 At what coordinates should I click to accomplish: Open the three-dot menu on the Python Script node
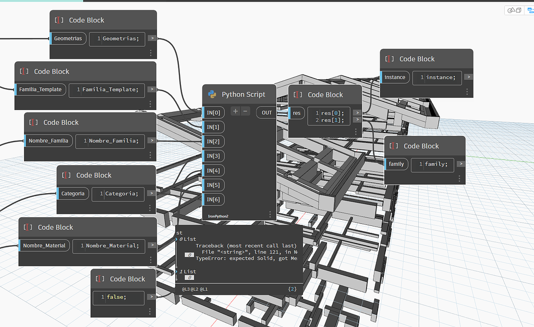270,215
